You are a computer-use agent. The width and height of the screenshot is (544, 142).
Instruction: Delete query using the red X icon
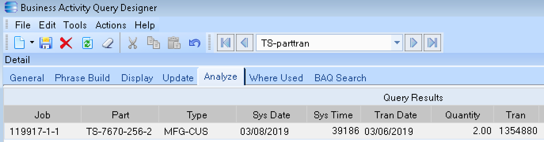point(66,43)
